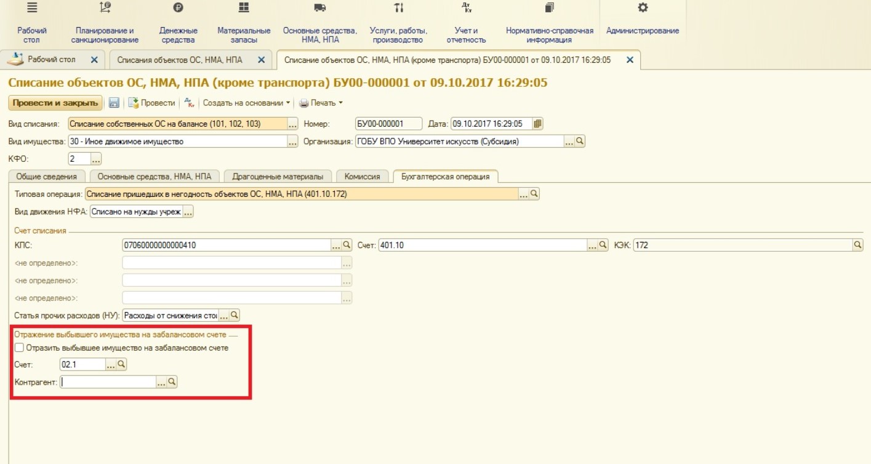Viewport: 871px width, 464px height.
Task: Close the Рабочий стол window tab
Action: pos(94,60)
